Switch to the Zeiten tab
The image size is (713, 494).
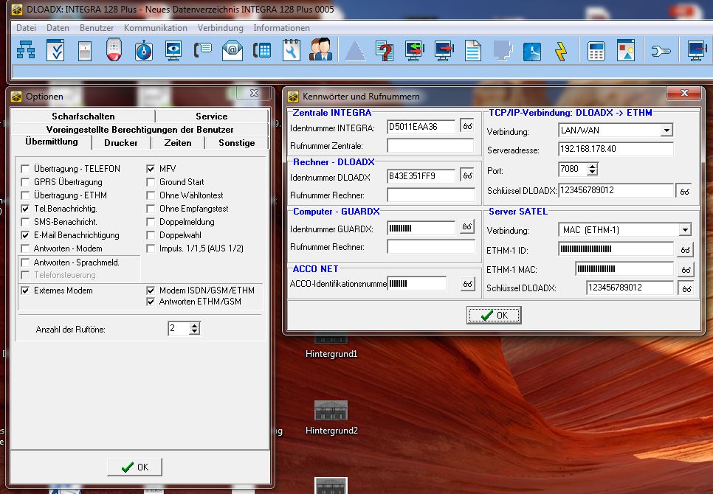point(178,143)
